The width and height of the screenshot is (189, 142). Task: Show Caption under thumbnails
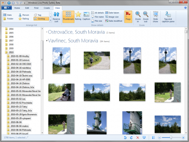pyautogui.click(x=86, y=16)
